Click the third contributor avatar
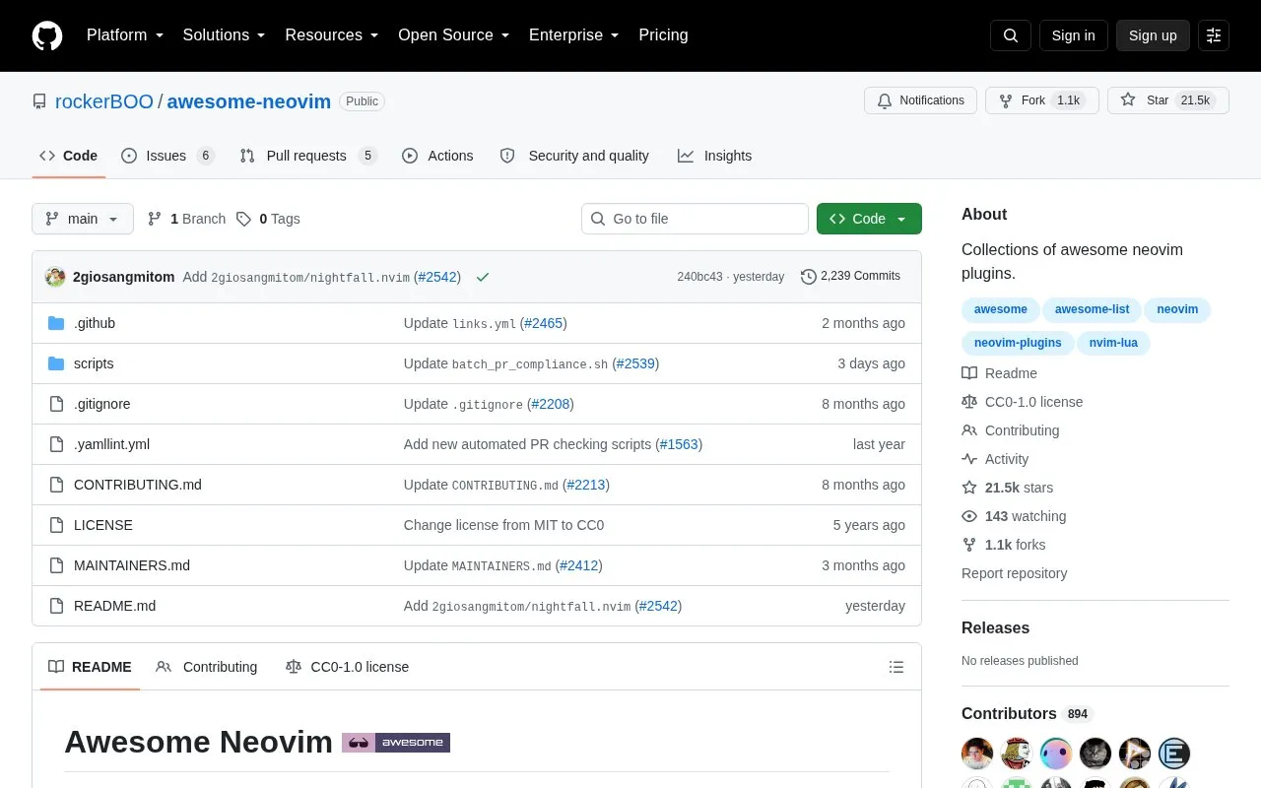Image resolution: width=1261 pixels, height=788 pixels. [x=1056, y=754]
